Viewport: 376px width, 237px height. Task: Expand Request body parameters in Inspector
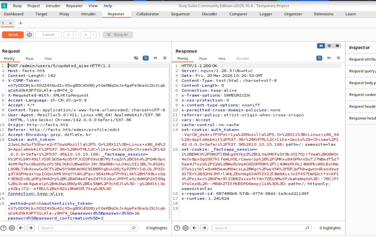pyautogui.click(x=361, y=83)
